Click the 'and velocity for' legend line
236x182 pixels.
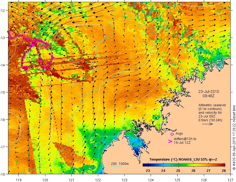tap(210, 113)
